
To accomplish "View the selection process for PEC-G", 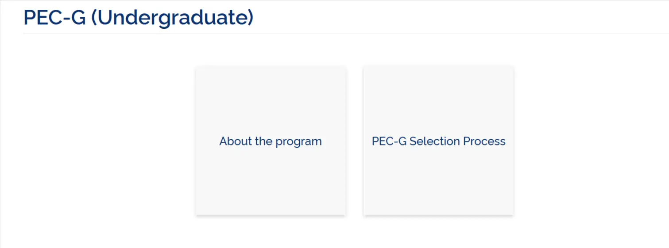I will 438,141.
